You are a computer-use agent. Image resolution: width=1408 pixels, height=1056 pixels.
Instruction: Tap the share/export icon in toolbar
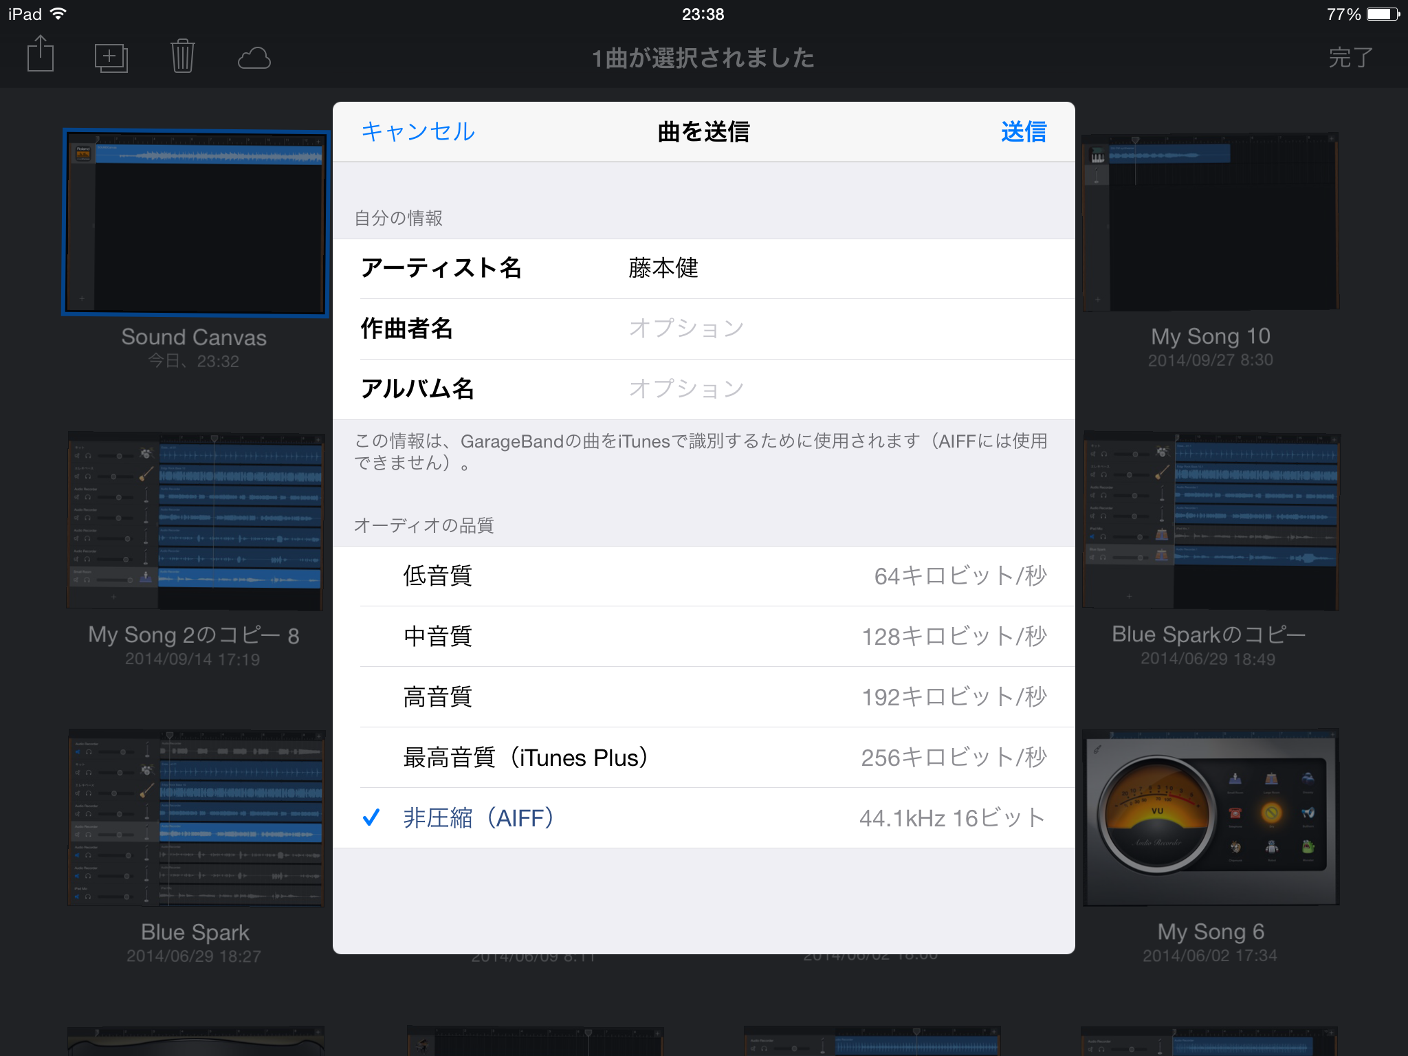[x=41, y=54]
